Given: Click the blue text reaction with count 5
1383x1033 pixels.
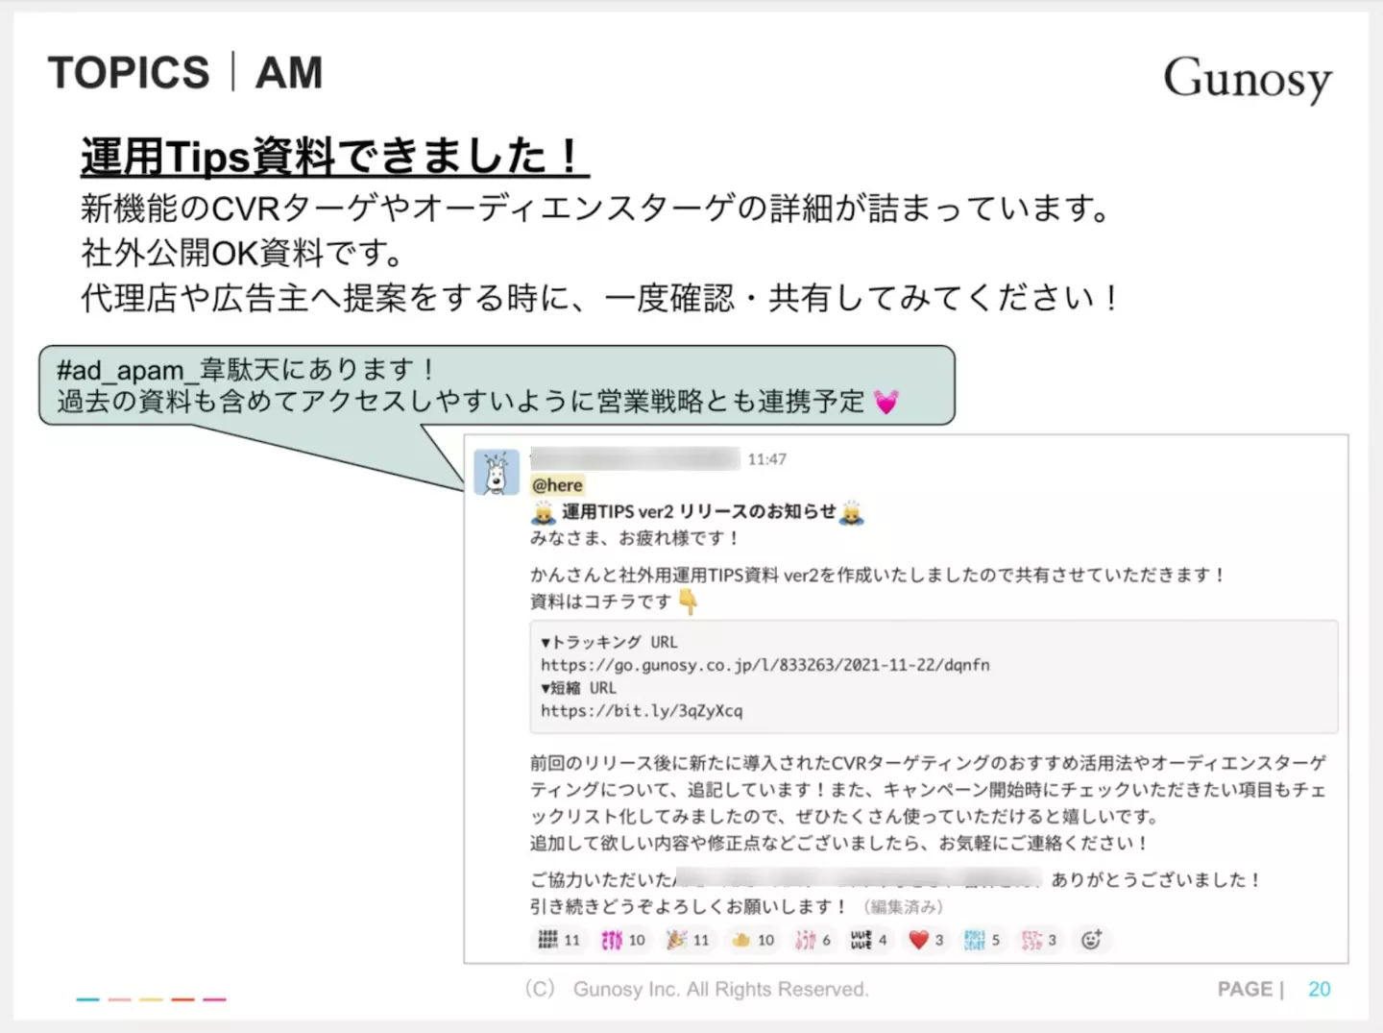Looking at the screenshot, I should 983,940.
